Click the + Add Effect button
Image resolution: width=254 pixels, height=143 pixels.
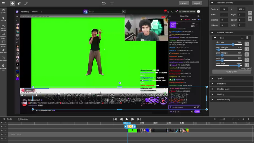tap(231, 72)
